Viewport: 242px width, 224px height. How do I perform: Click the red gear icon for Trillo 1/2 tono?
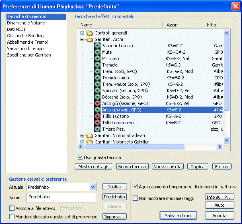pyautogui.click(x=97, y=116)
